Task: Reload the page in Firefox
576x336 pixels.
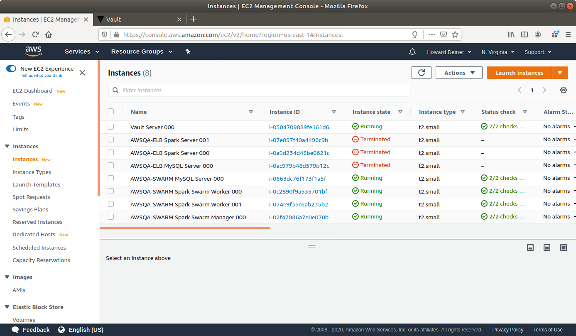Action: point(36,34)
